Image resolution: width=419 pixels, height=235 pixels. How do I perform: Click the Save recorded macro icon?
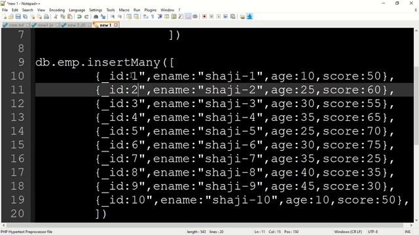pyautogui.click(x=233, y=16)
